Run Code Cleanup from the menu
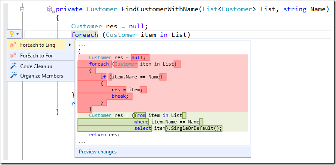 click(x=41, y=66)
